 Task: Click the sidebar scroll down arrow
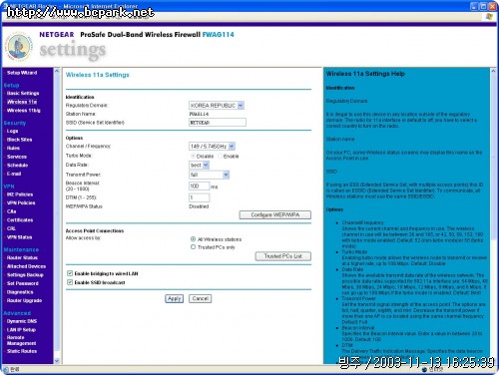[57, 360]
